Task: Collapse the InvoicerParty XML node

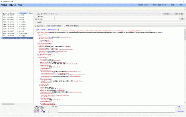Action: pyautogui.click(x=37, y=57)
